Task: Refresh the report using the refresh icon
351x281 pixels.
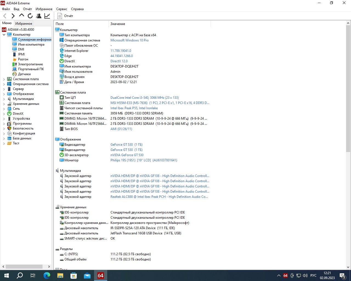Action: tap(30, 16)
